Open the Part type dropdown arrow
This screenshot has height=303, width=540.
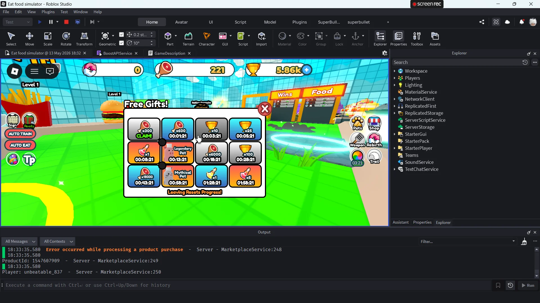(x=176, y=36)
